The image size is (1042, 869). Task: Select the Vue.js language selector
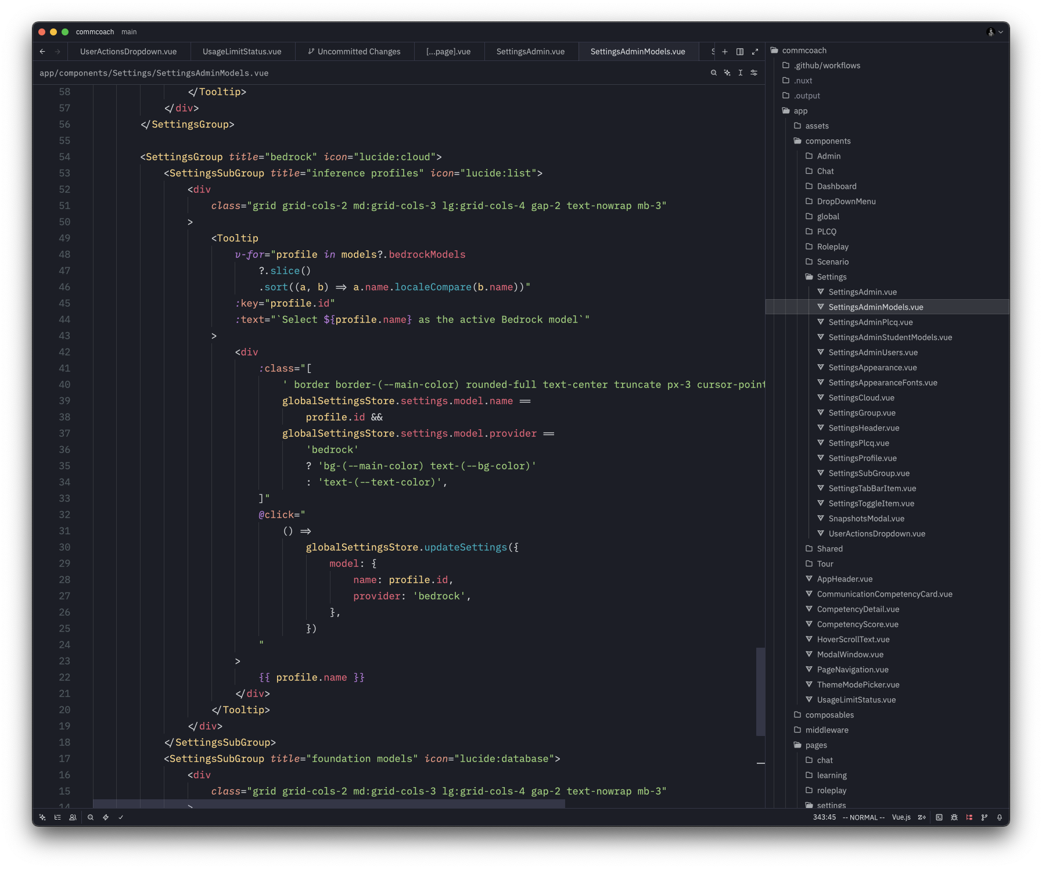click(901, 817)
